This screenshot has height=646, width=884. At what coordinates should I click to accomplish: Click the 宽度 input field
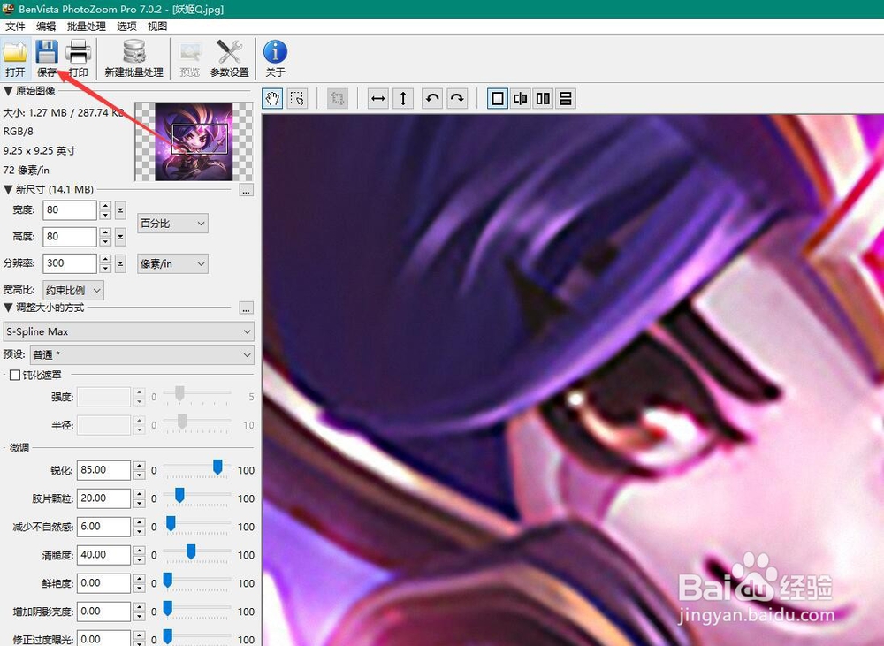pyautogui.click(x=69, y=210)
